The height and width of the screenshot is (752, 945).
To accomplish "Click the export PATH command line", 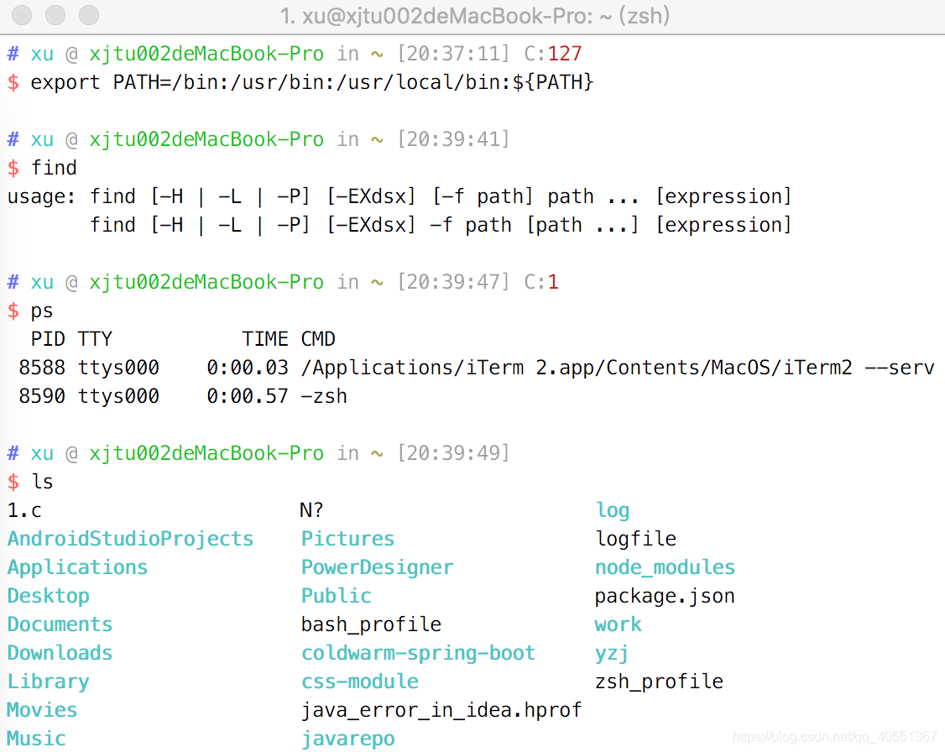I will tap(311, 82).
